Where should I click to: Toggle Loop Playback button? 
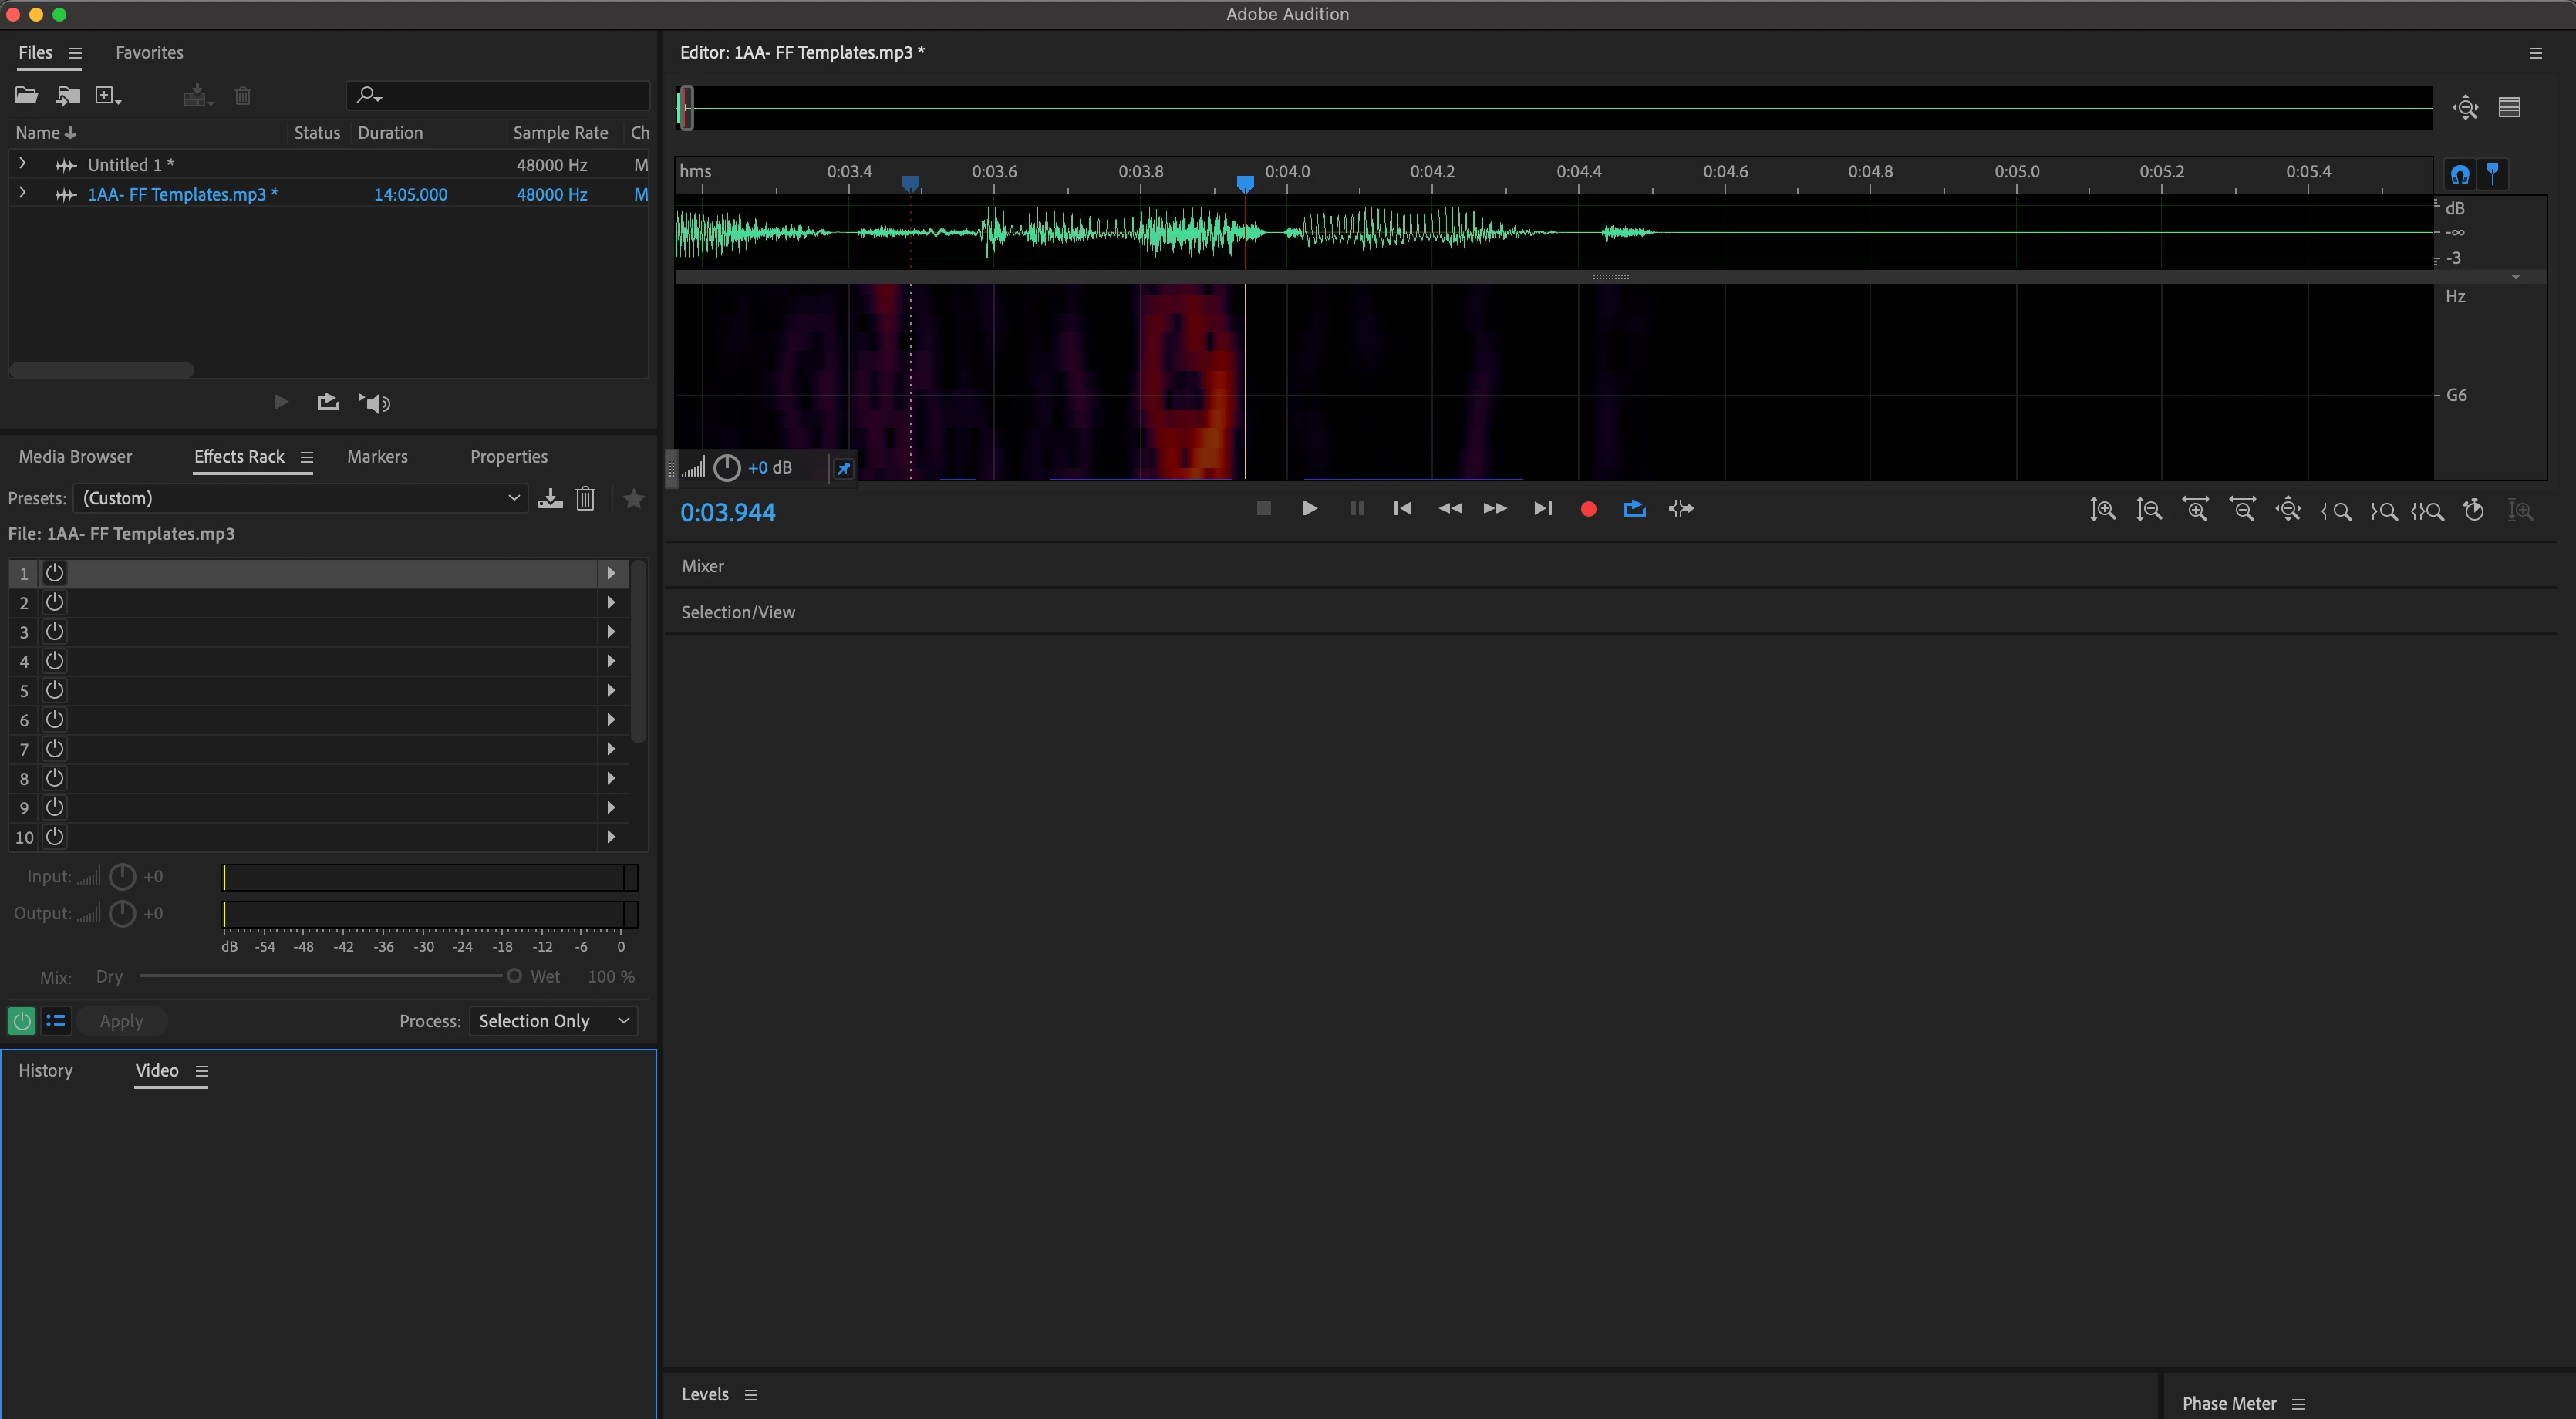coord(1634,509)
